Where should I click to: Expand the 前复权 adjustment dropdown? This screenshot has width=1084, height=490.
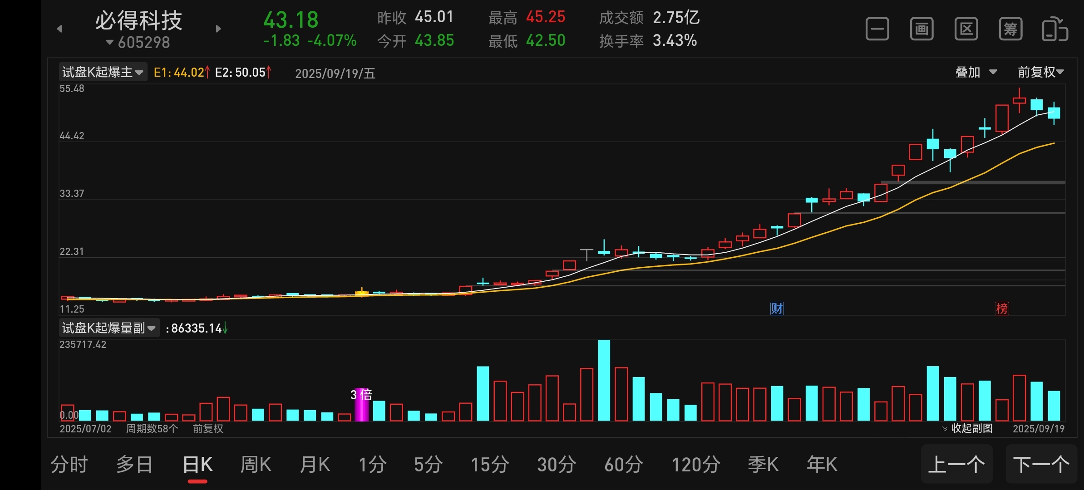pos(1040,72)
